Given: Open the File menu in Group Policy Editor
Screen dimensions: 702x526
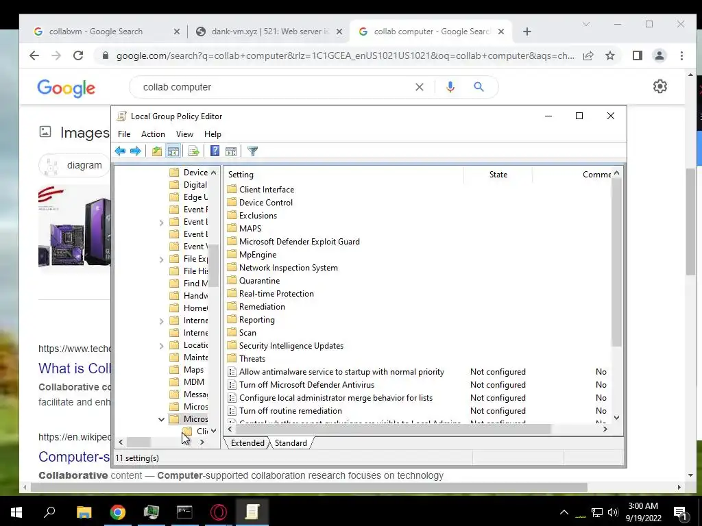Looking at the screenshot, I should pyautogui.click(x=124, y=134).
